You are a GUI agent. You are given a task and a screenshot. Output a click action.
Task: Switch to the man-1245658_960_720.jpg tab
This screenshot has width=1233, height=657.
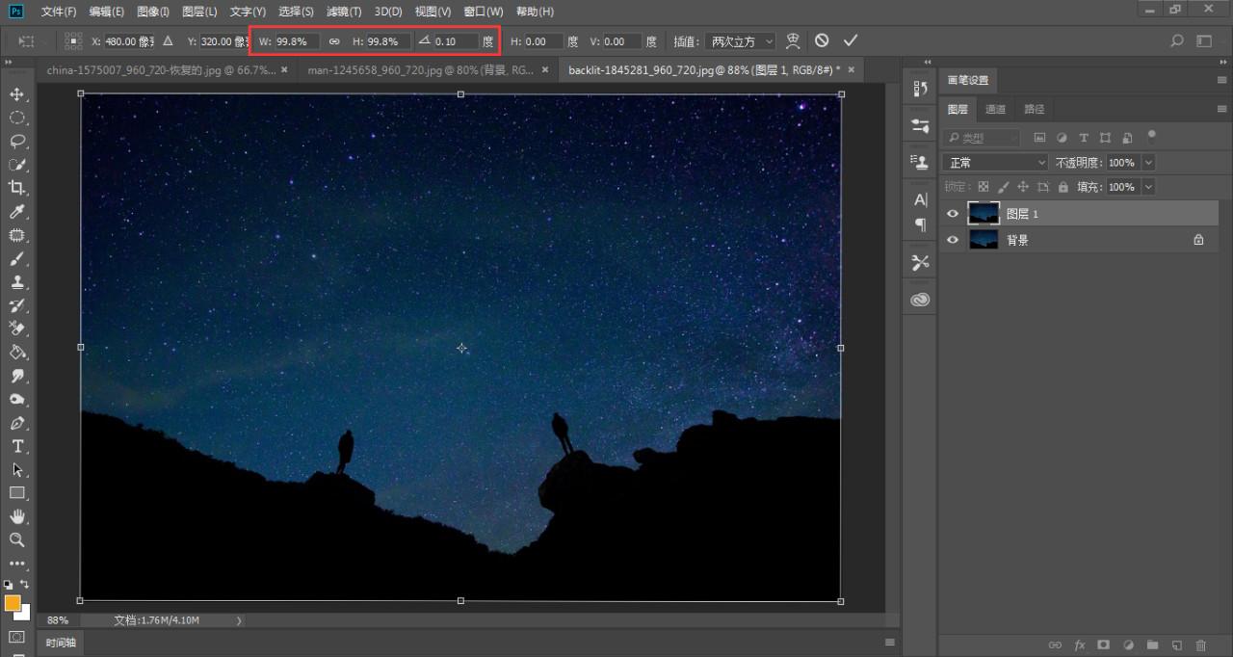click(x=420, y=70)
